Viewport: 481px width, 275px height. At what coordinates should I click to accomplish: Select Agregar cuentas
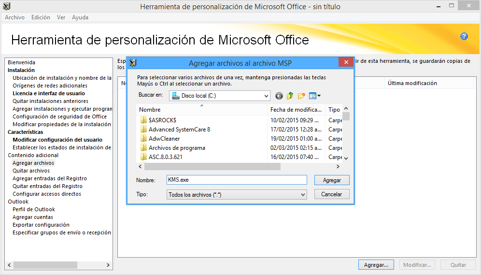coord(33,217)
